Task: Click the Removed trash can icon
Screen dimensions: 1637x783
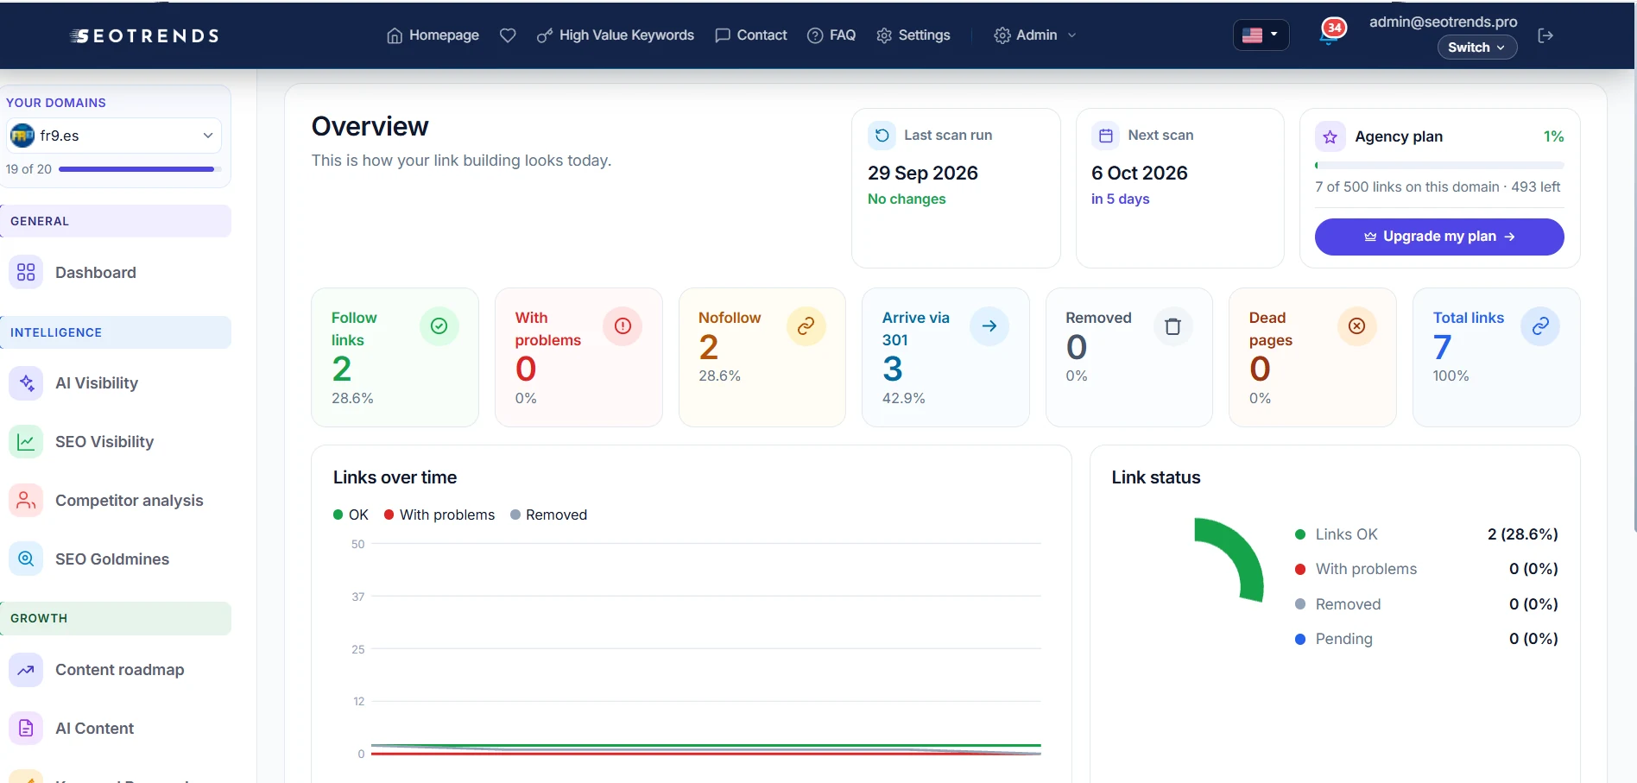Action: [x=1172, y=326]
